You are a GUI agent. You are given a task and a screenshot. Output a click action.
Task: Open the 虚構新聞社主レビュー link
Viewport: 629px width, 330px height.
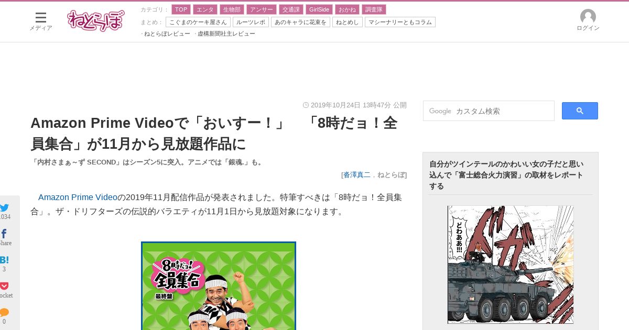(x=226, y=34)
